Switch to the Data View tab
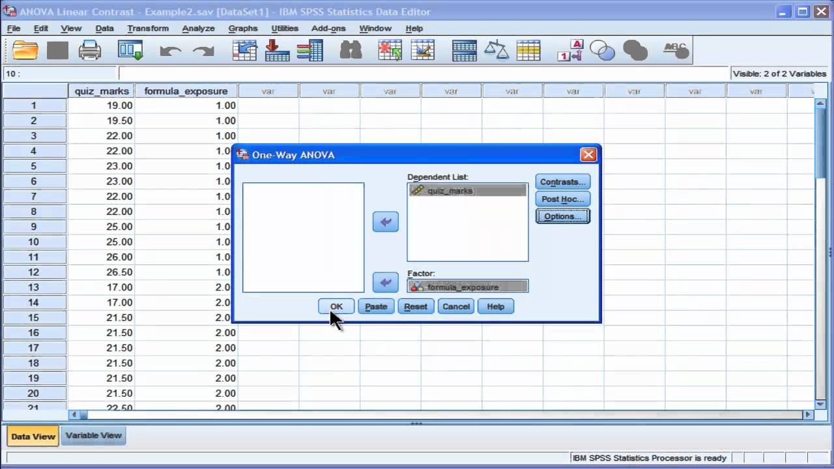The width and height of the screenshot is (834, 469). coord(33,436)
